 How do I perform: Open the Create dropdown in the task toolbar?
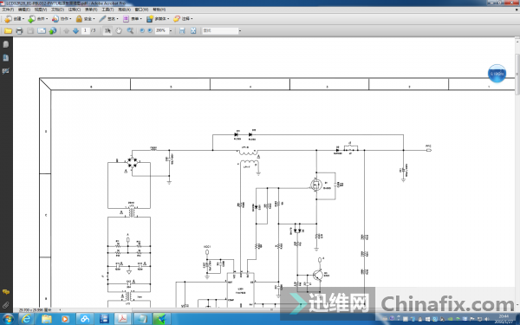15,19
